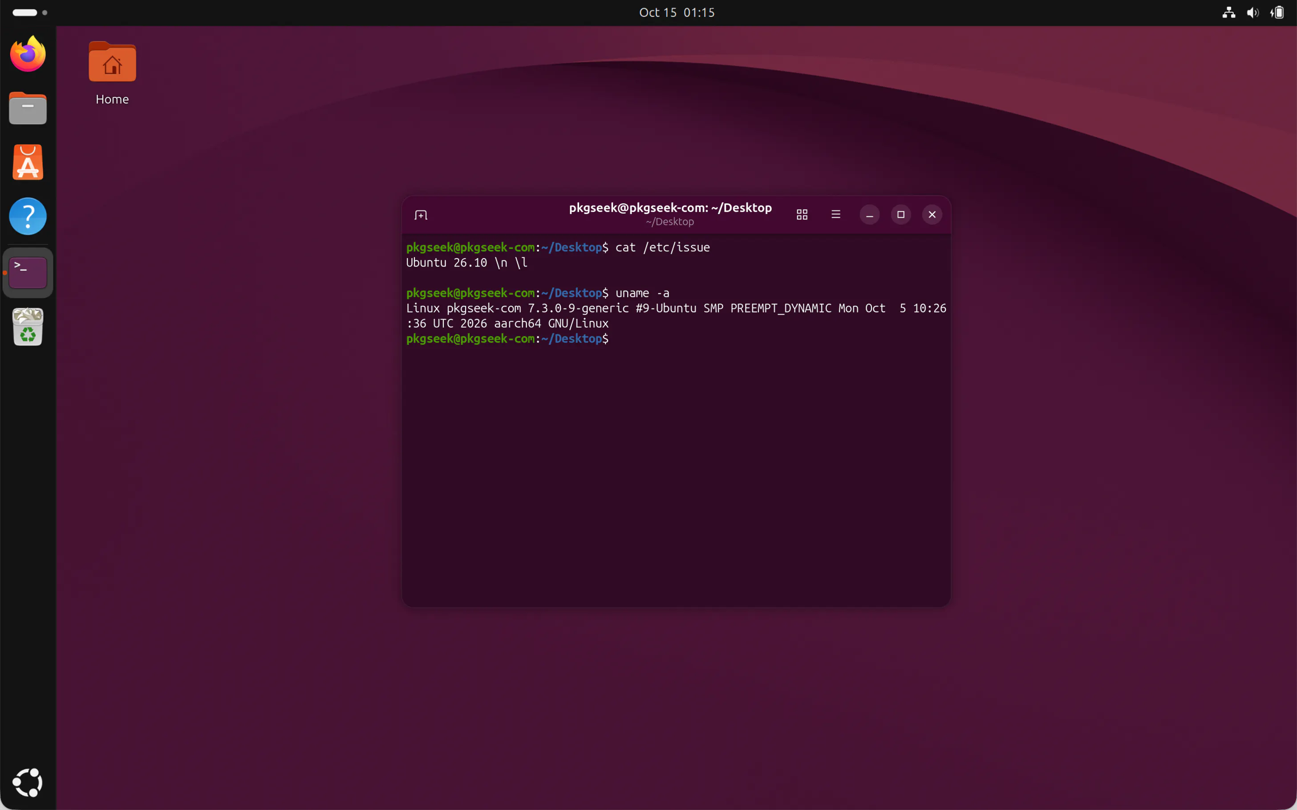Click the ':36 UTC 2026 aarch64 GNU/Linux' line
Image resolution: width=1297 pixels, height=810 pixels.
507,324
